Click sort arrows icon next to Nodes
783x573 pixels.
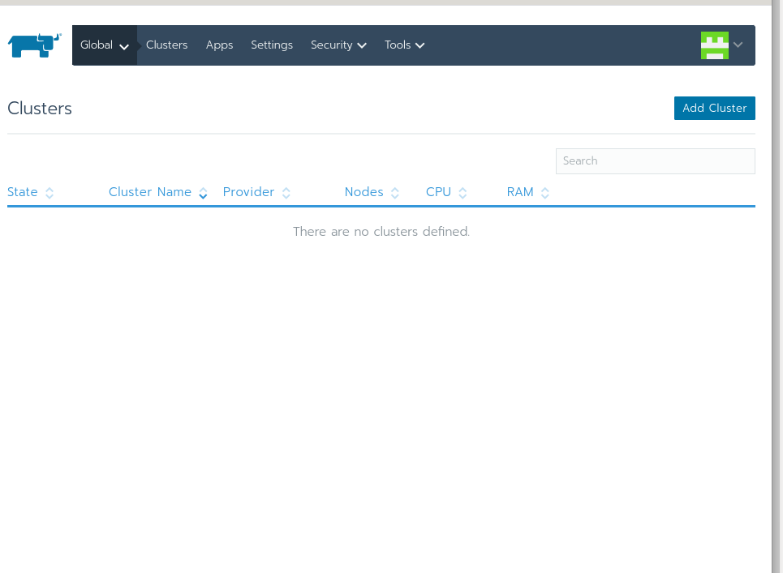coord(395,193)
